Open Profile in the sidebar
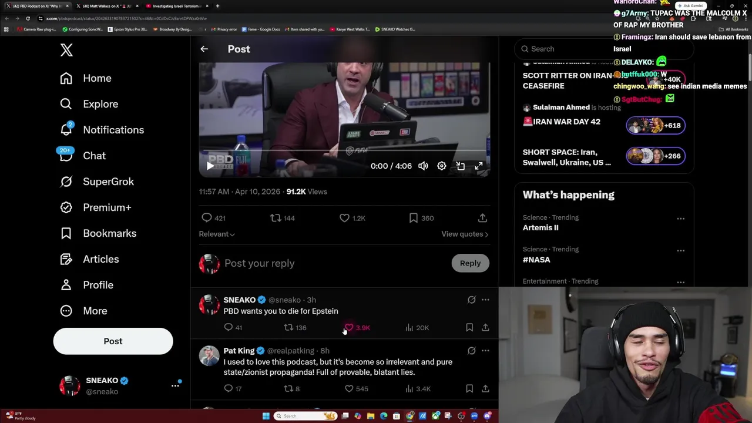Screen dimensions: 752x423 point(86,285)
